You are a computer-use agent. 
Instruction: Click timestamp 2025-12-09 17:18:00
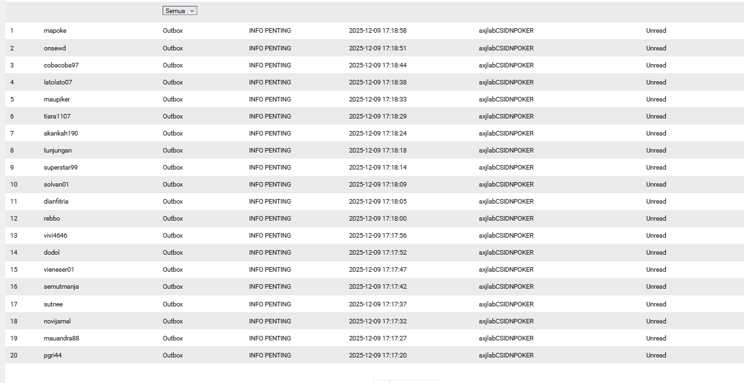coord(378,219)
